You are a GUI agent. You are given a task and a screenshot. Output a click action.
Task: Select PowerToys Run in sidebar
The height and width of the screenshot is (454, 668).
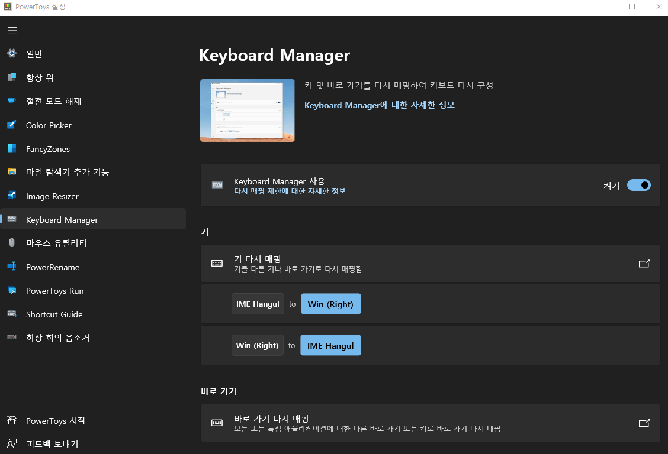[x=93, y=291]
